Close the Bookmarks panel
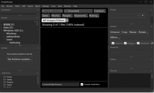Image resolution: width=154 pixels, height=93 pixels. tap(37, 10)
